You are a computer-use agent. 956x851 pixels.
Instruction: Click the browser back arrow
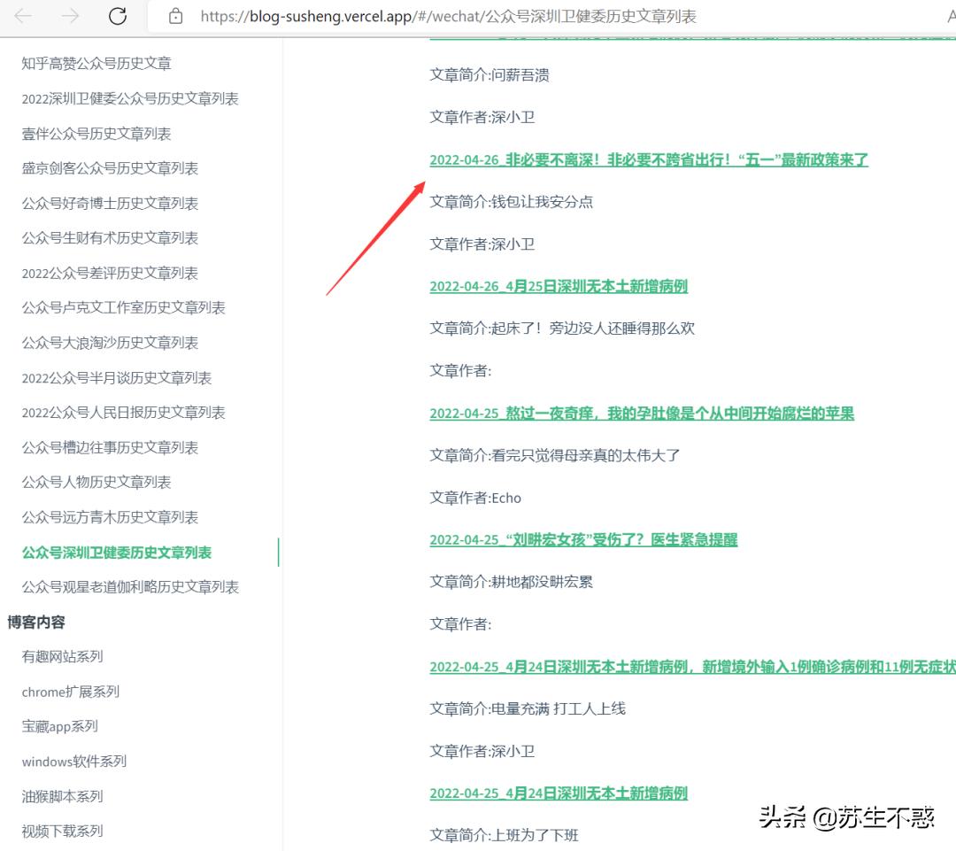point(23,16)
